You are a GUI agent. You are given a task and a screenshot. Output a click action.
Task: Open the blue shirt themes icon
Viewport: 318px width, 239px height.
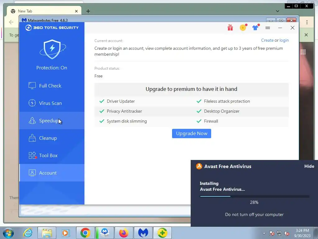point(256,27)
